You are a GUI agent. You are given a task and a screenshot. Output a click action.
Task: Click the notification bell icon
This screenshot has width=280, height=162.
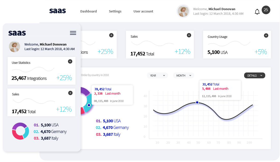257,12
